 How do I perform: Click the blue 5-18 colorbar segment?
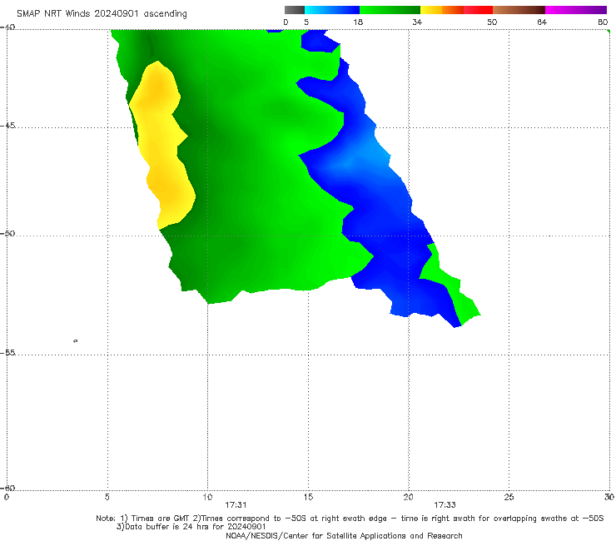tap(332, 10)
